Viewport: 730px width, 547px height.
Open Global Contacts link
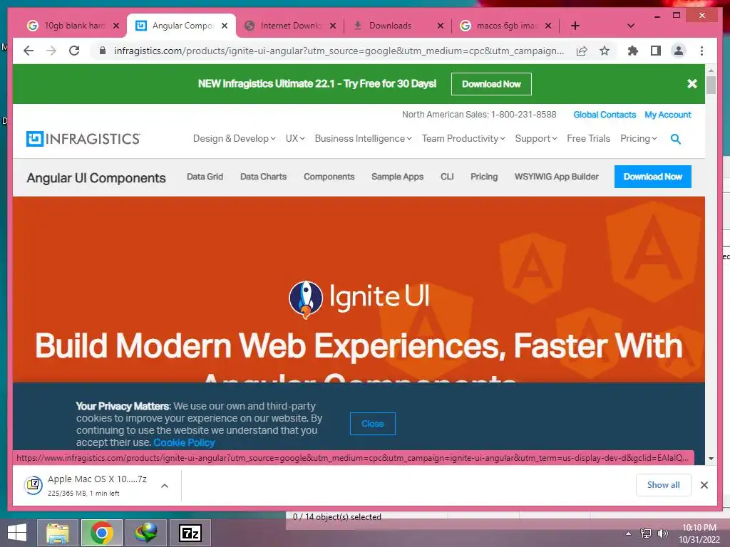coord(605,115)
